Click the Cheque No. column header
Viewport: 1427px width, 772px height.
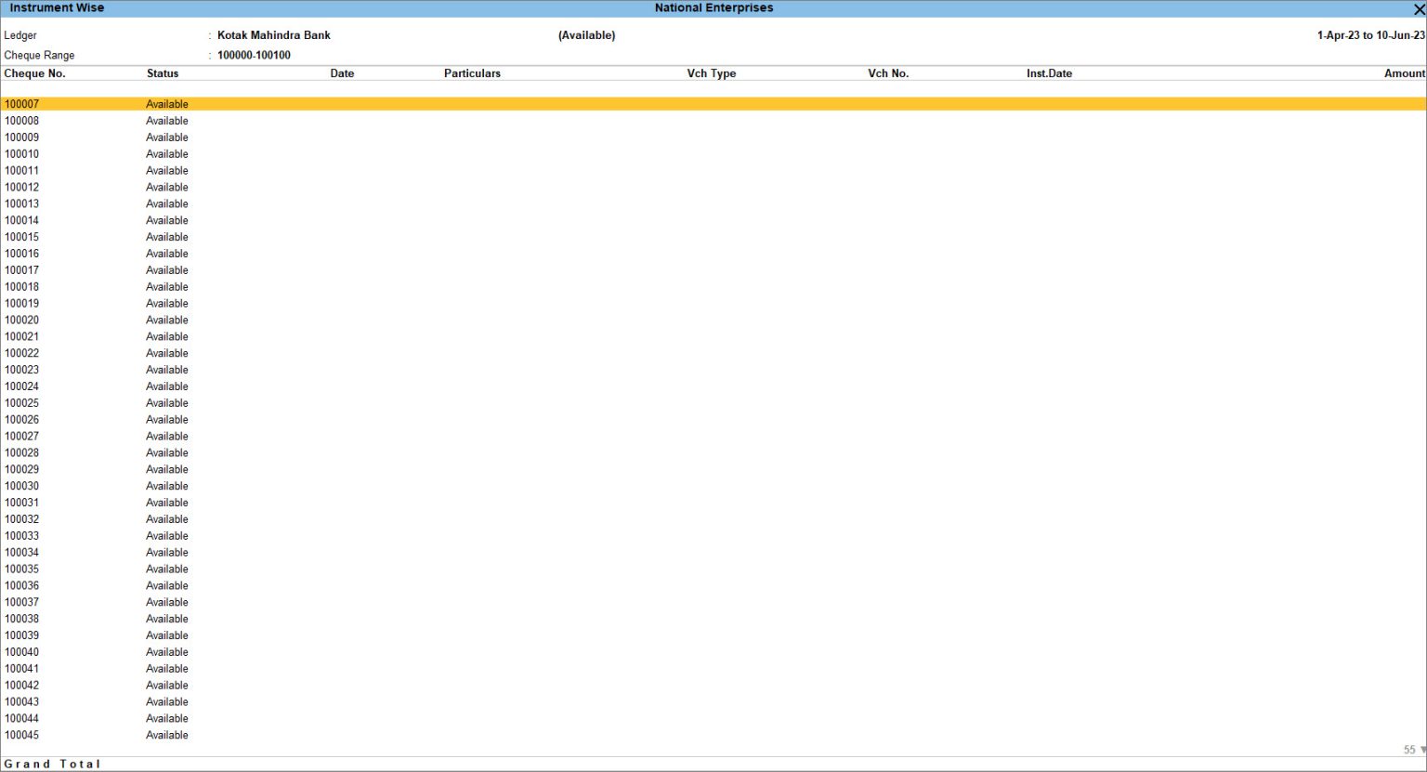pos(34,73)
